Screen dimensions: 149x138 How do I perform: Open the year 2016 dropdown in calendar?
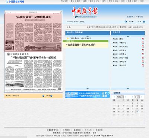click(120, 97)
